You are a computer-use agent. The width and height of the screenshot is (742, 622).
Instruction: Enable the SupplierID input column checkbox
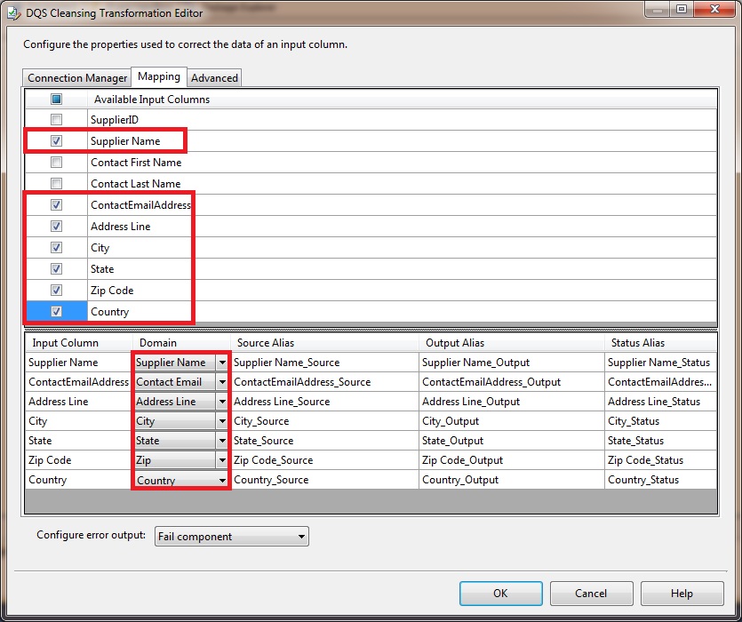(56, 119)
